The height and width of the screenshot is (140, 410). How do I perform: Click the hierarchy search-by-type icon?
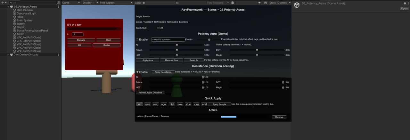[58, 3]
